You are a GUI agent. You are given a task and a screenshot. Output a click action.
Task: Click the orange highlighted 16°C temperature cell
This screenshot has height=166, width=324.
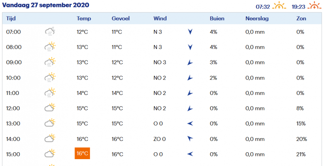coord(82,153)
